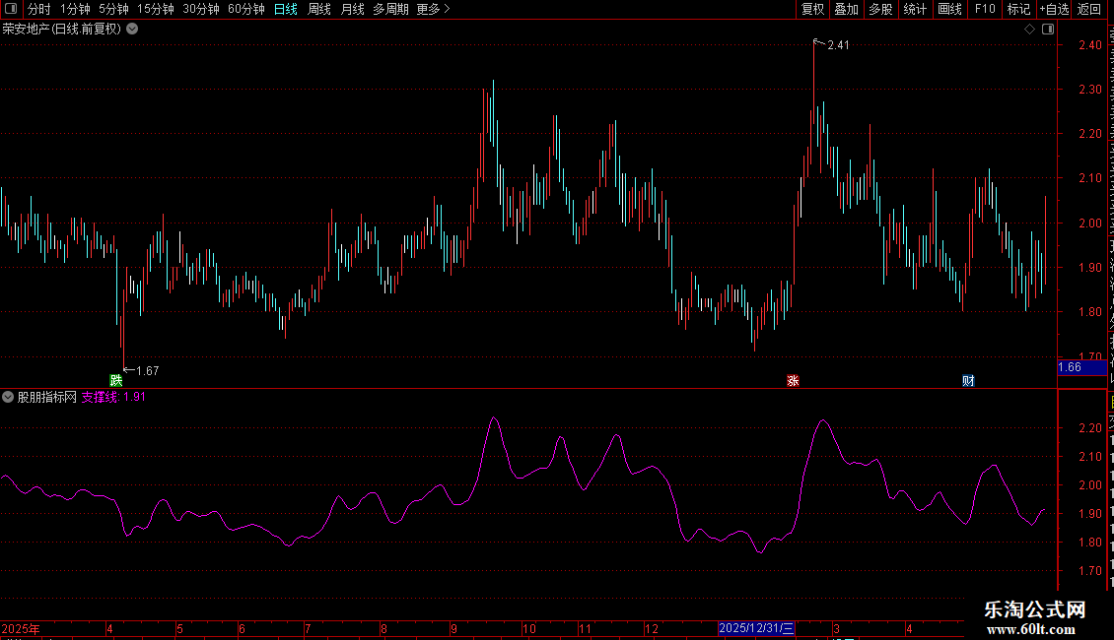Click the 返回 back button
Viewport: 1114px width, 640px height.
[1089, 9]
